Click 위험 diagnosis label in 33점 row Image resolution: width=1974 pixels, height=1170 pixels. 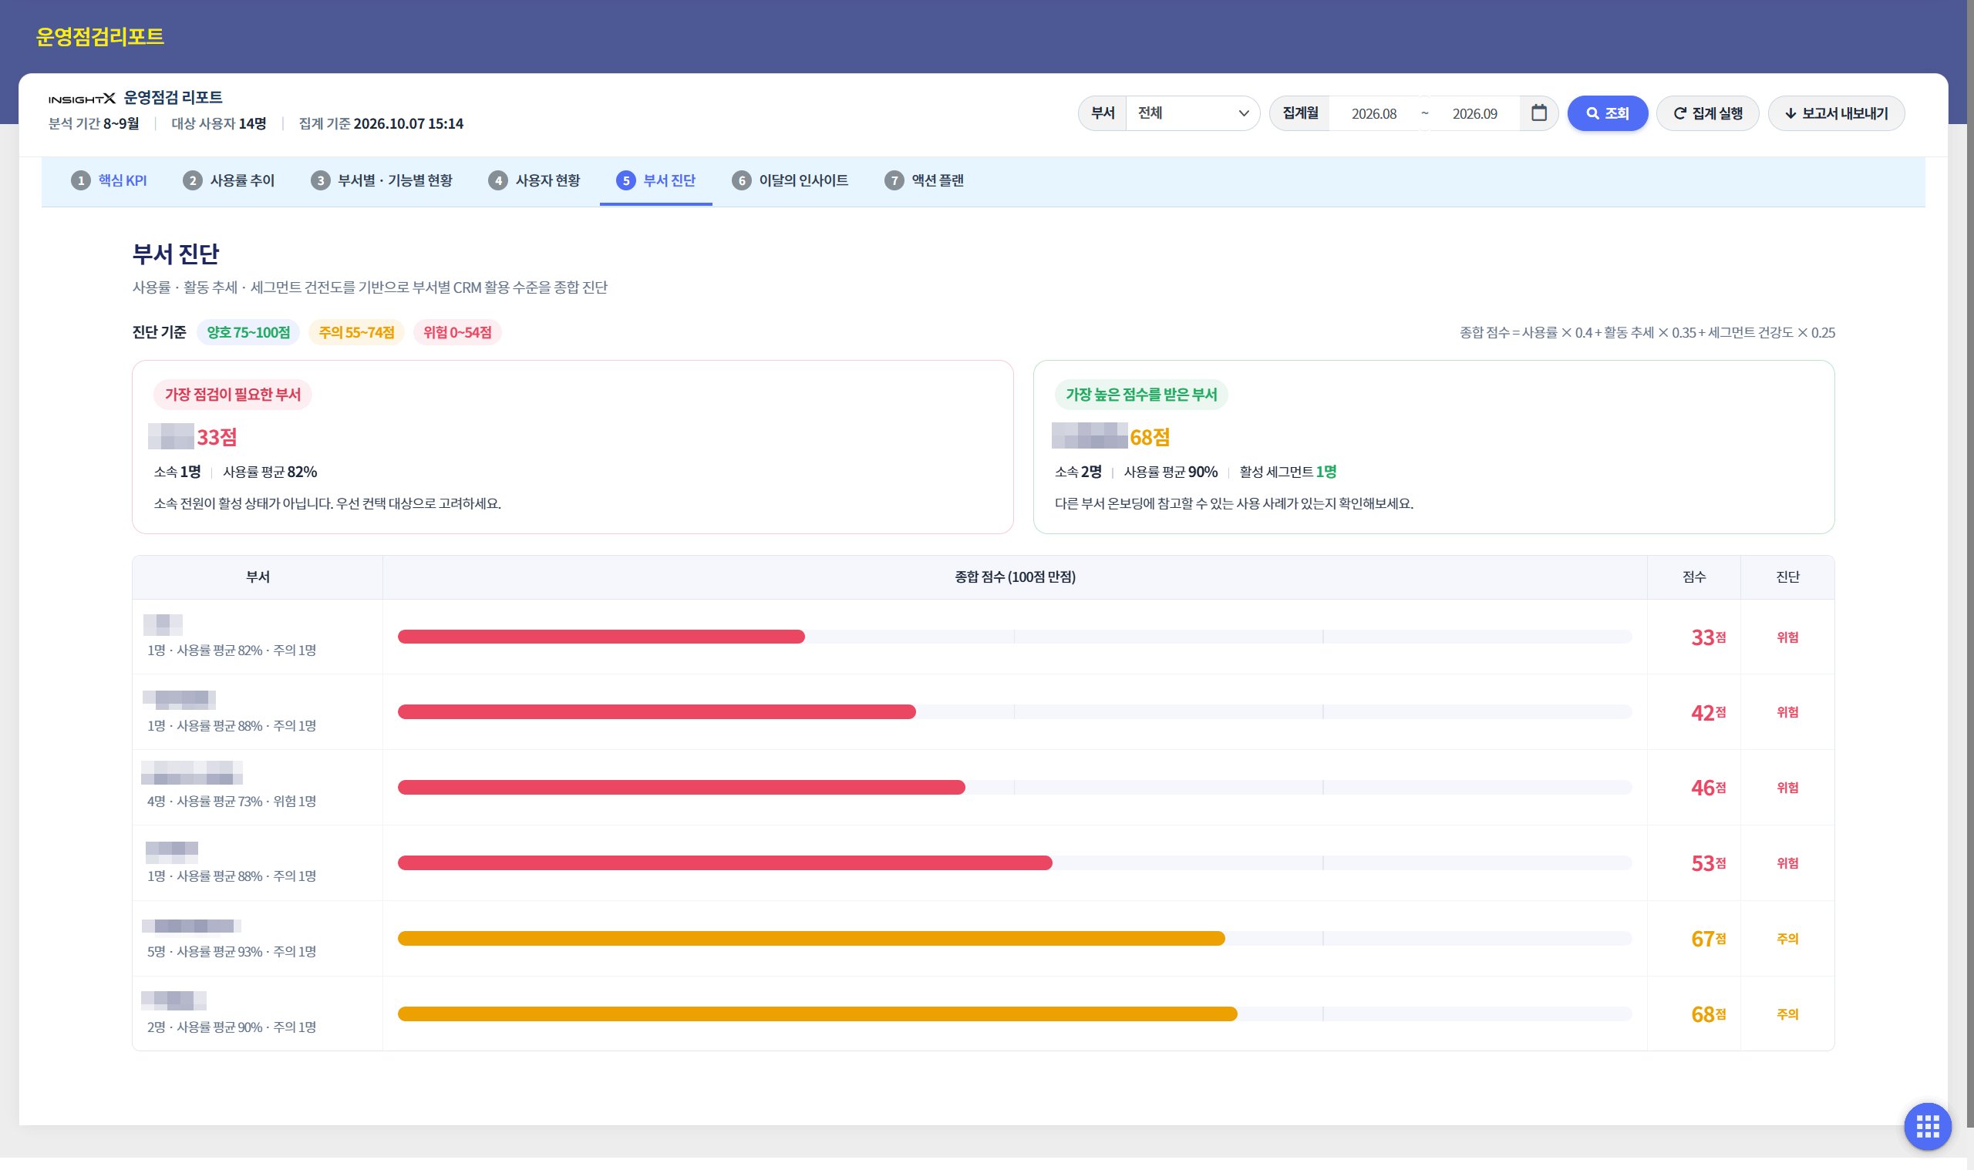1787,637
